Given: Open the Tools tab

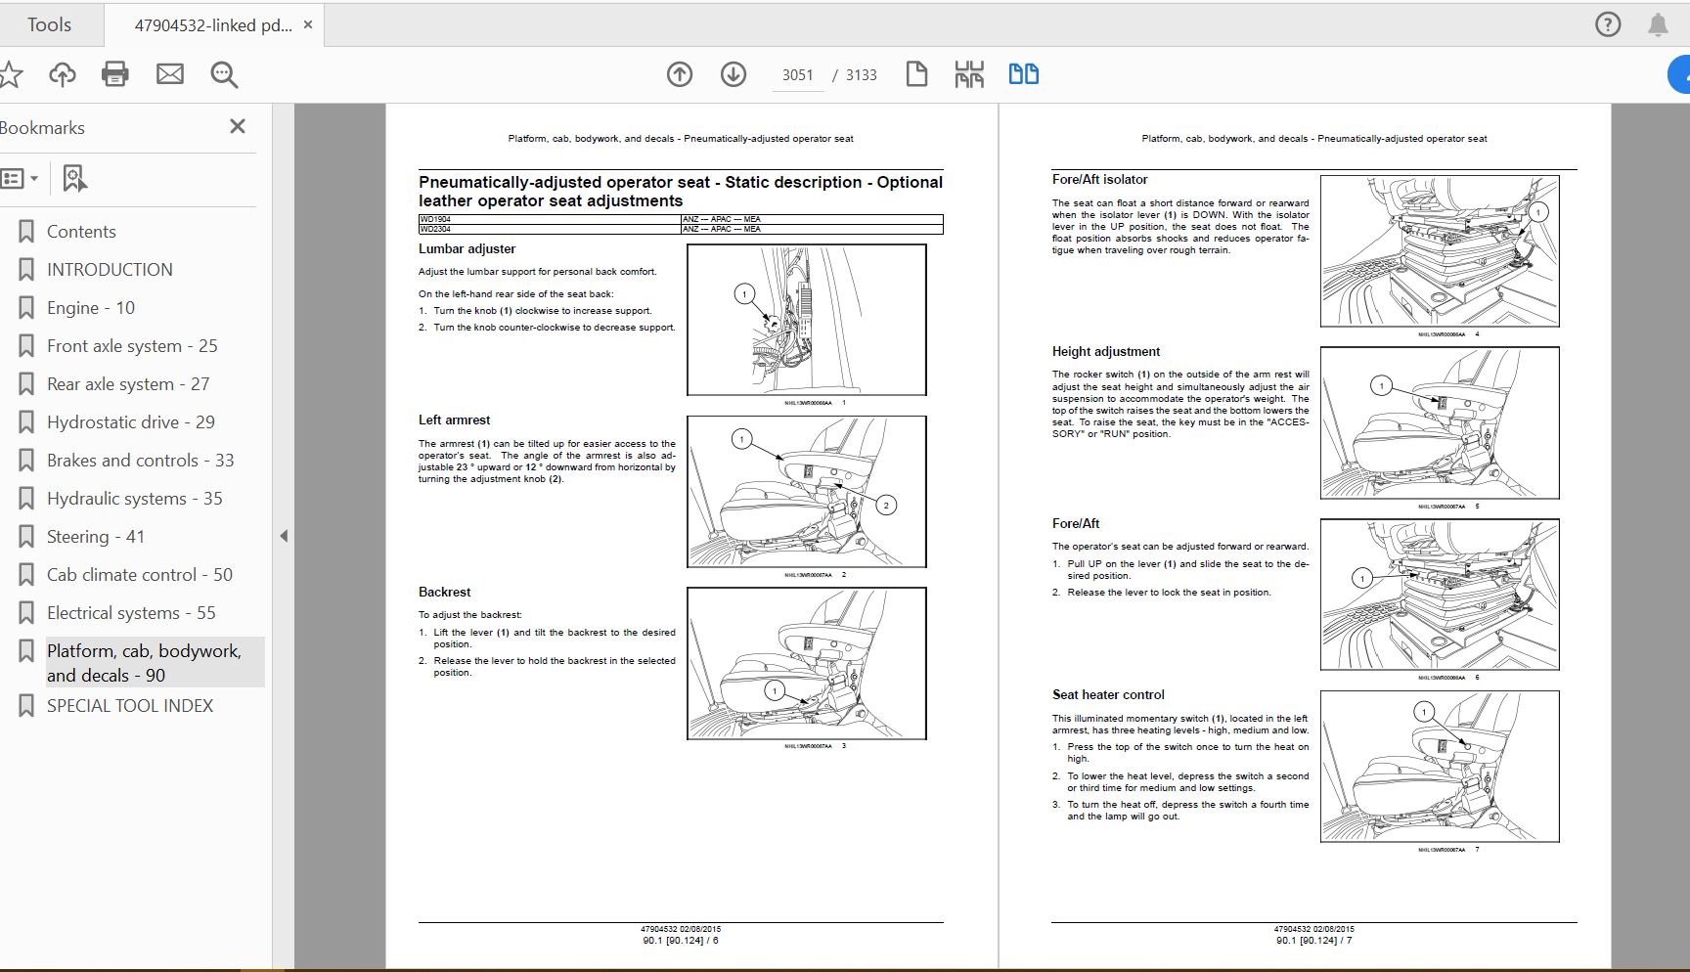Looking at the screenshot, I should pos(49,24).
